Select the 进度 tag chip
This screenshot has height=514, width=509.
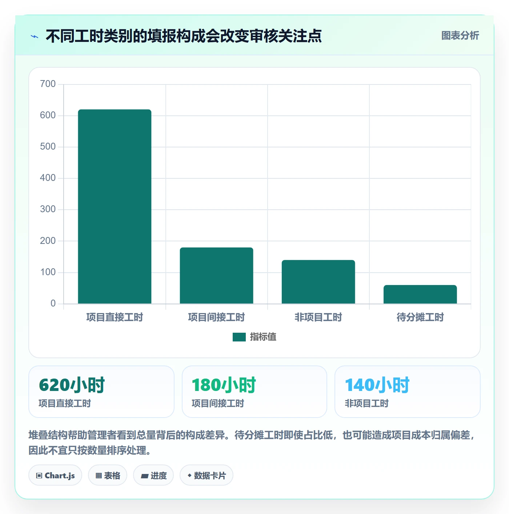tap(153, 475)
